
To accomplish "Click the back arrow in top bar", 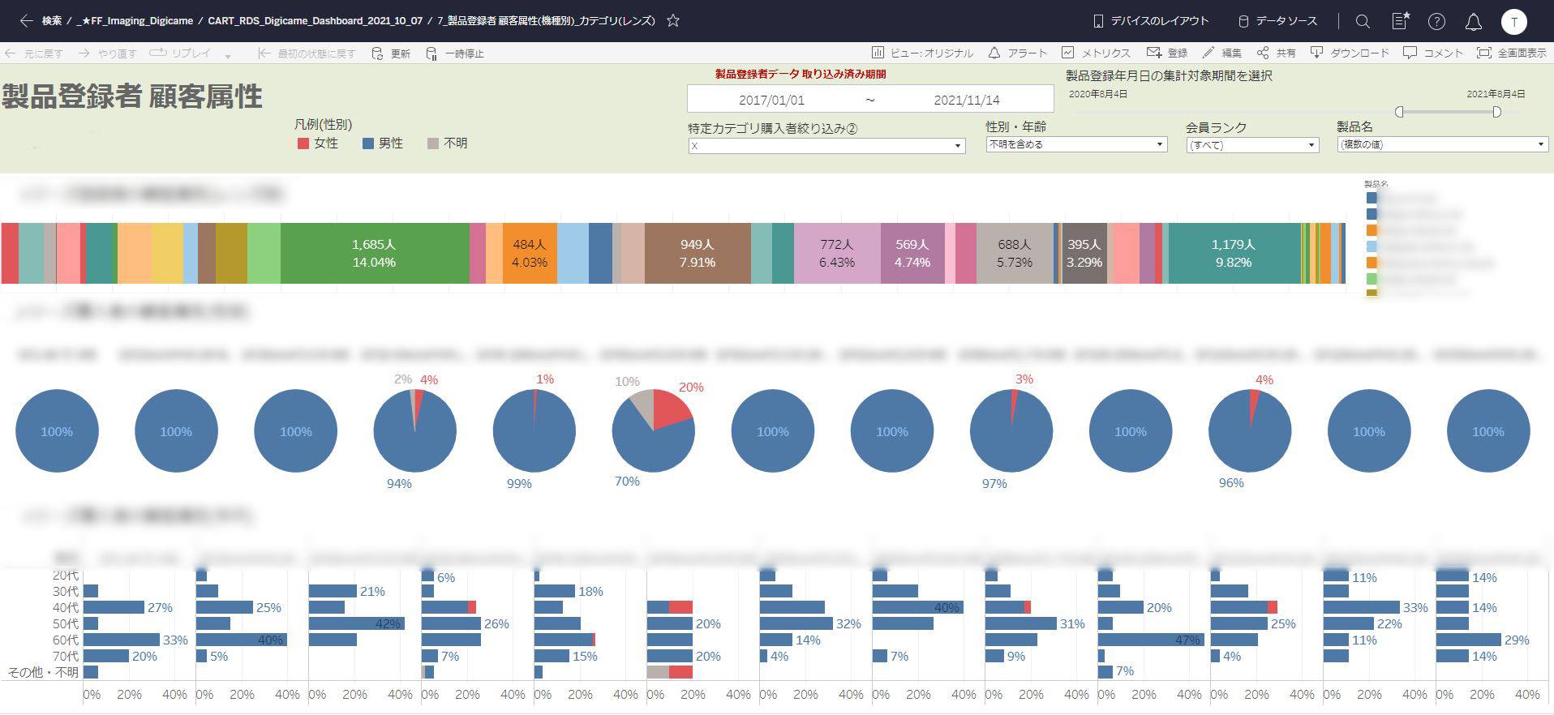I will click(x=26, y=21).
